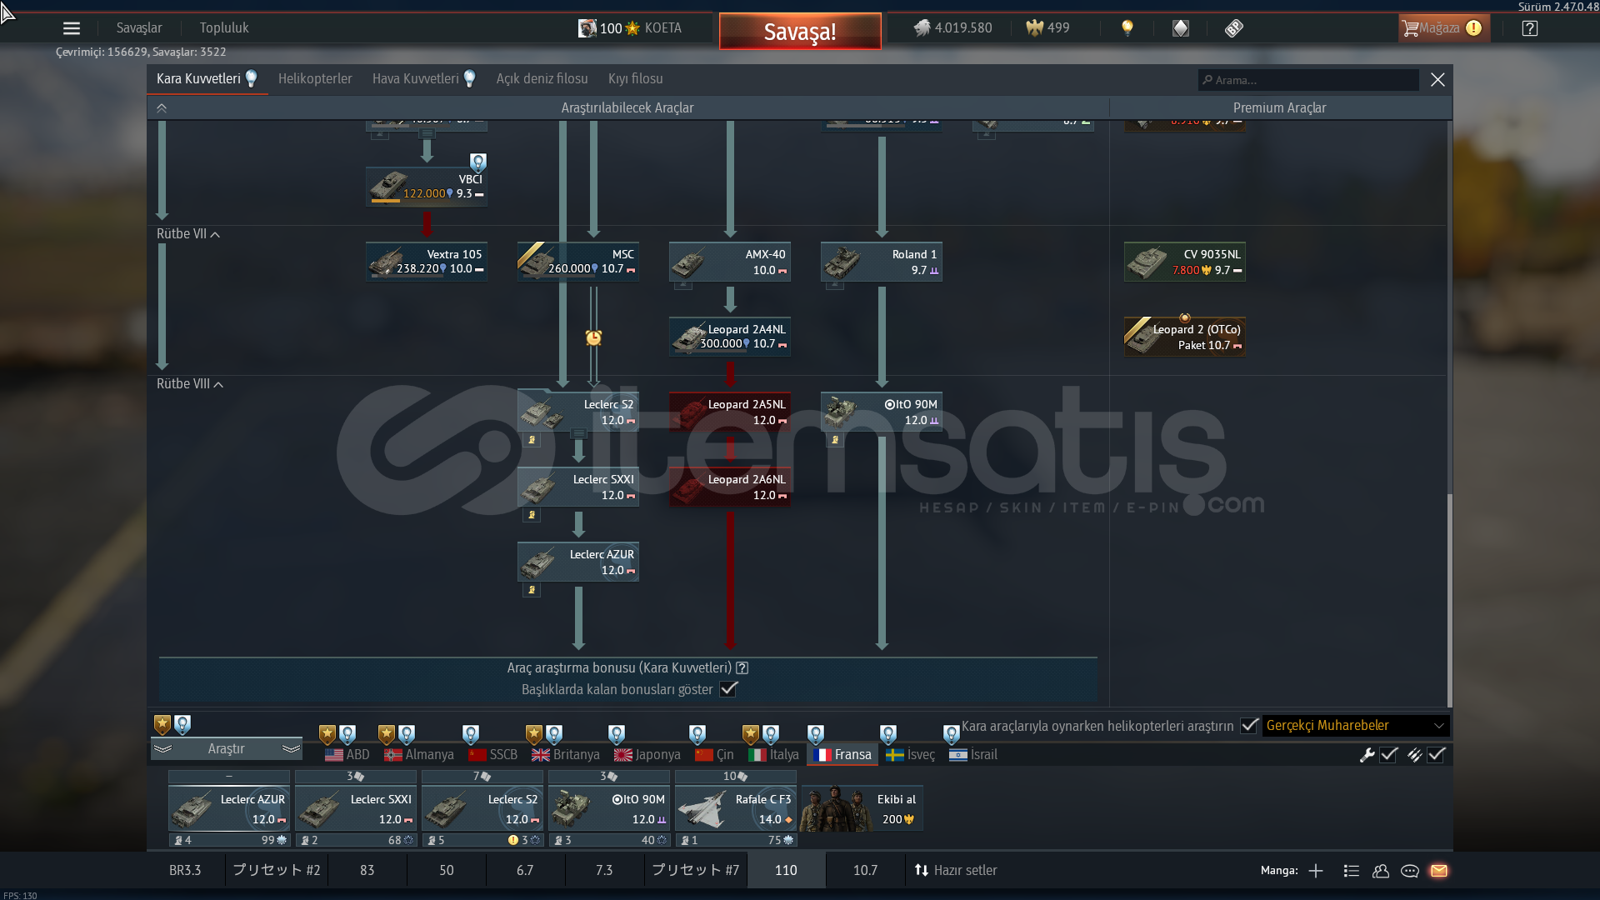Click the ammo auto-refill icon
1600x900 pixels.
pos(1414,755)
